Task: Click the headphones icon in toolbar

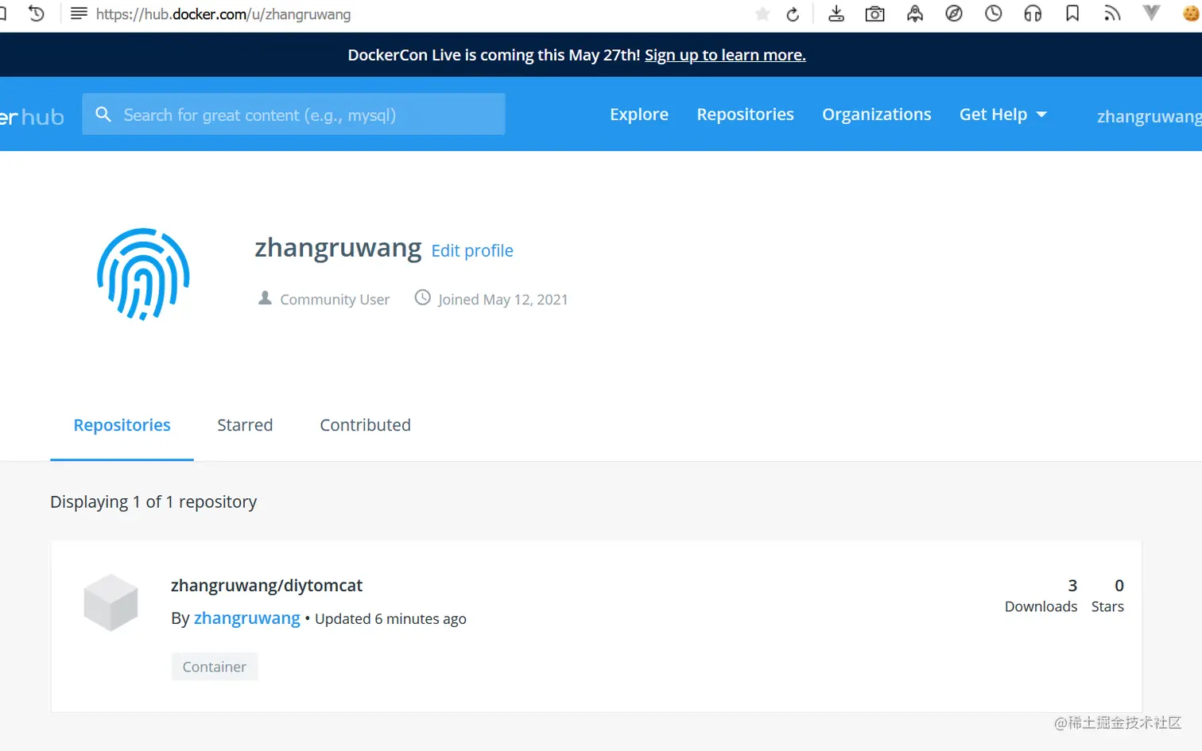Action: [x=1033, y=14]
